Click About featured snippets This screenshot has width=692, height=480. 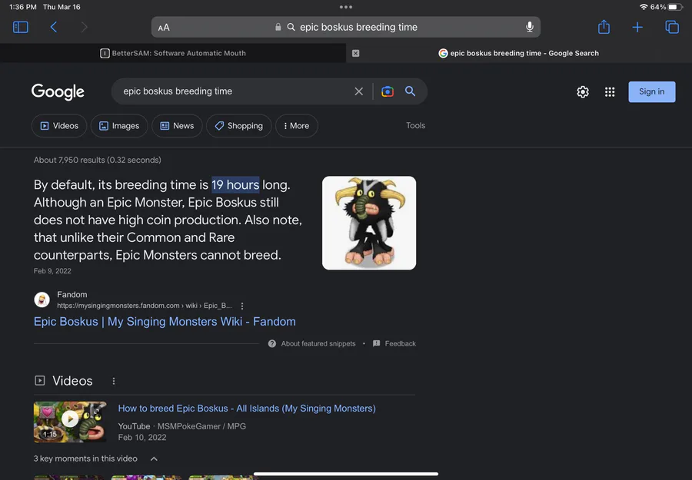(x=312, y=344)
